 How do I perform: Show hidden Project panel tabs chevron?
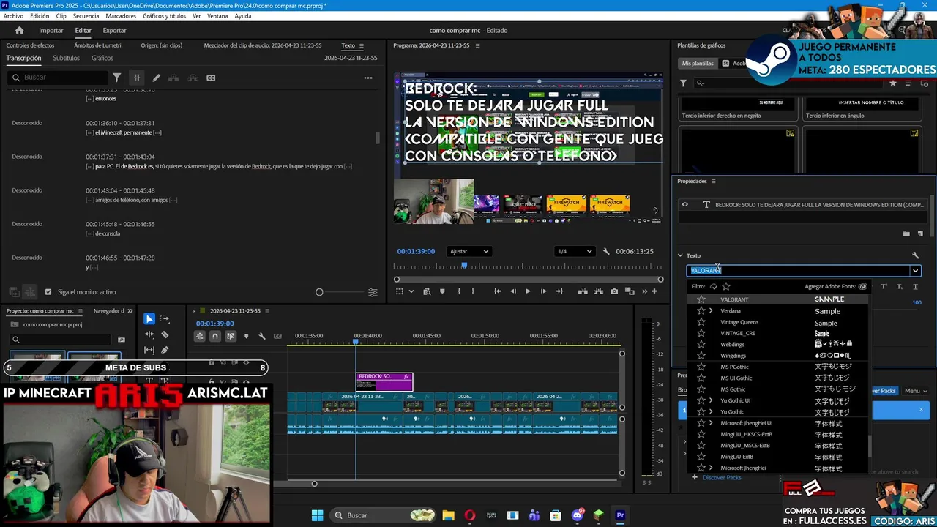(x=130, y=311)
